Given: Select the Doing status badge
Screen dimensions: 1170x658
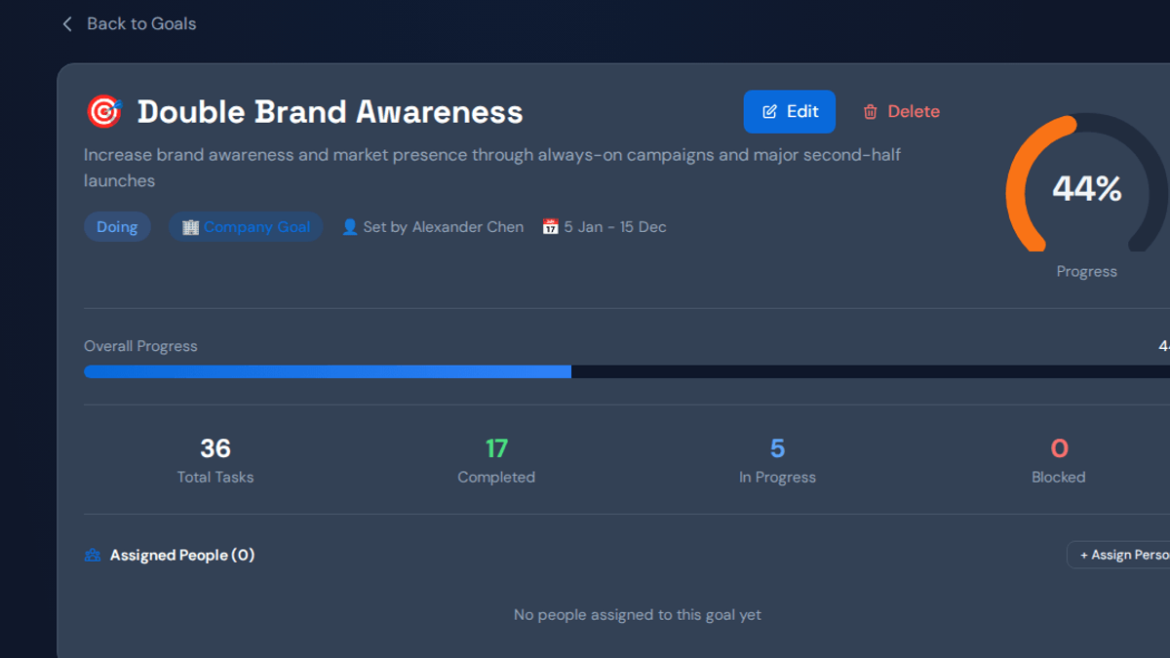Looking at the screenshot, I should click(117, 227).
